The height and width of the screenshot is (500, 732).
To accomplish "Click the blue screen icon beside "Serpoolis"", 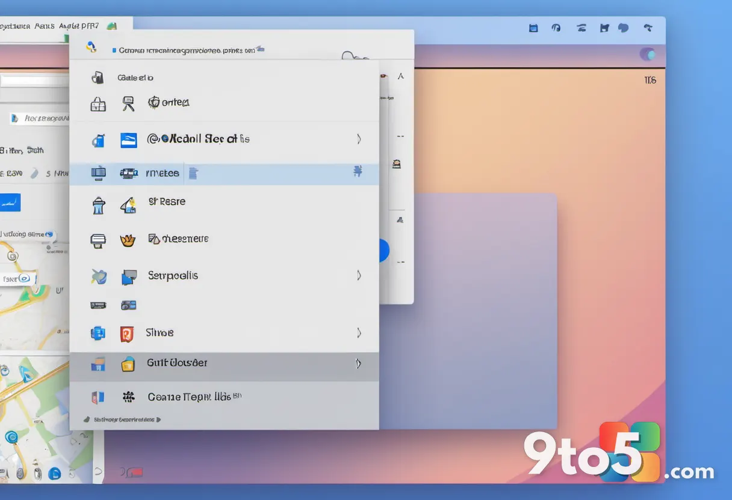I will [129, 277].
